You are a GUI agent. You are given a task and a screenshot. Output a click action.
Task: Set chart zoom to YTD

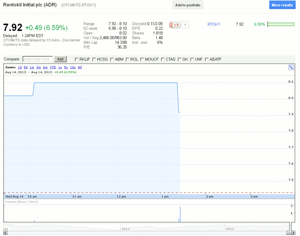(53, 67)
